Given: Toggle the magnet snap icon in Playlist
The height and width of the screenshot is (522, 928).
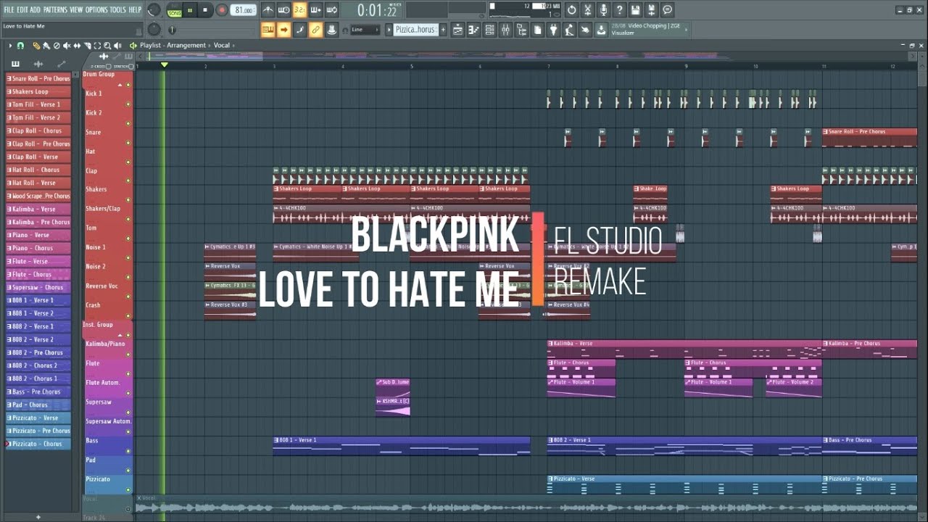Looking at the screenshot, I should point(20,46).
